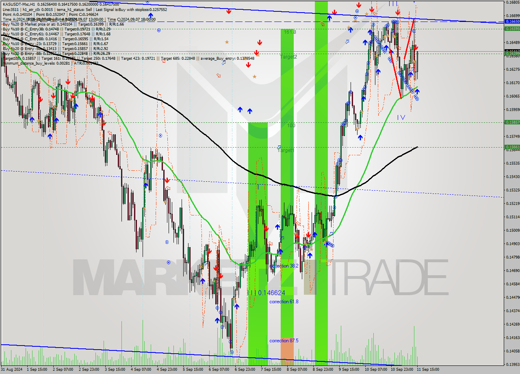Click the 0.13953 price axis value
520x374 pixels.
coord(513,364)
